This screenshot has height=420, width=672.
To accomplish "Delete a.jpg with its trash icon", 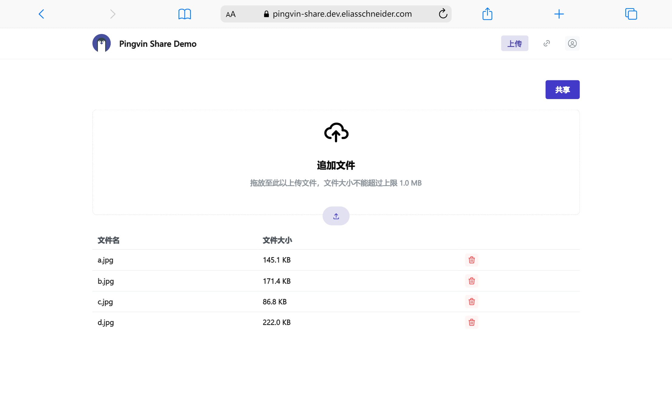I will pyautogui.click(x=471, y=260).
